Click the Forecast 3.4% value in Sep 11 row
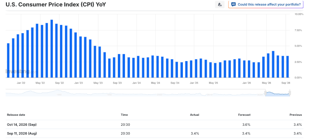The height and width of the screenshot is (139, 309). [x=246, y=134]
